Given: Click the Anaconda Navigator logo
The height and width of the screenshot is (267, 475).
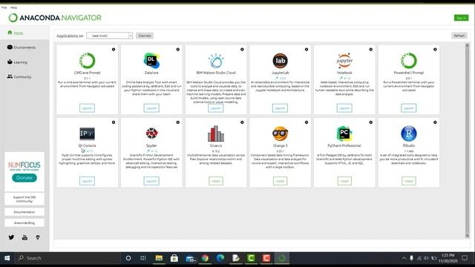Looking at the screenshot, I should coord(55,18).
